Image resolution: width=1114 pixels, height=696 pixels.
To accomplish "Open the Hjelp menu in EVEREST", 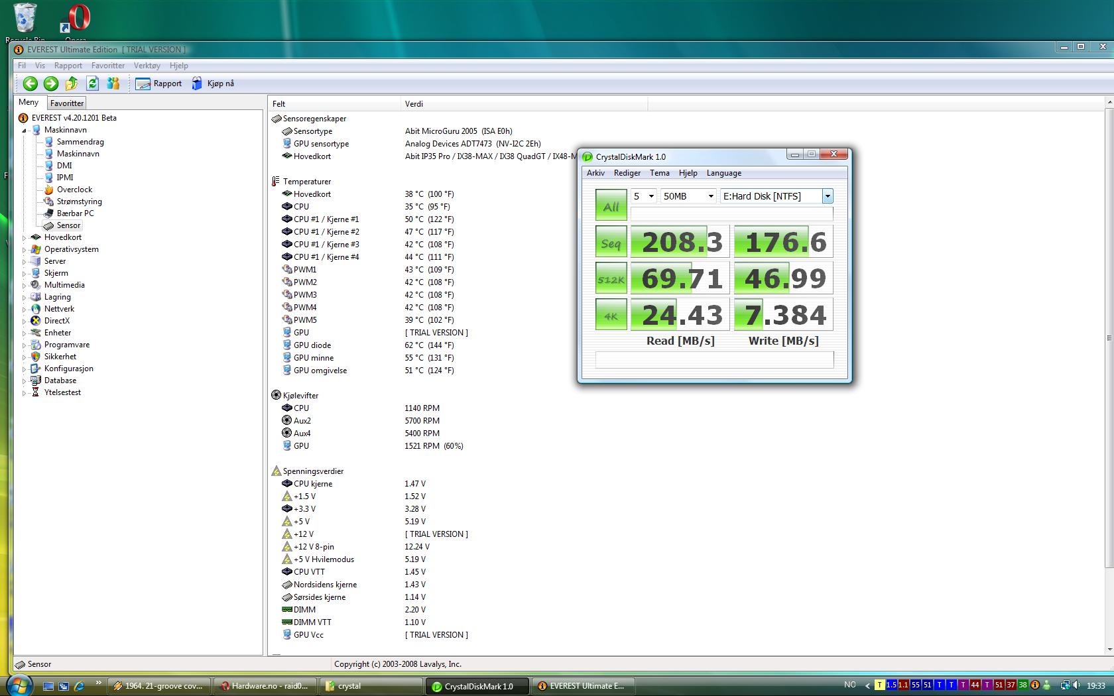I will (x=179, y=66).
